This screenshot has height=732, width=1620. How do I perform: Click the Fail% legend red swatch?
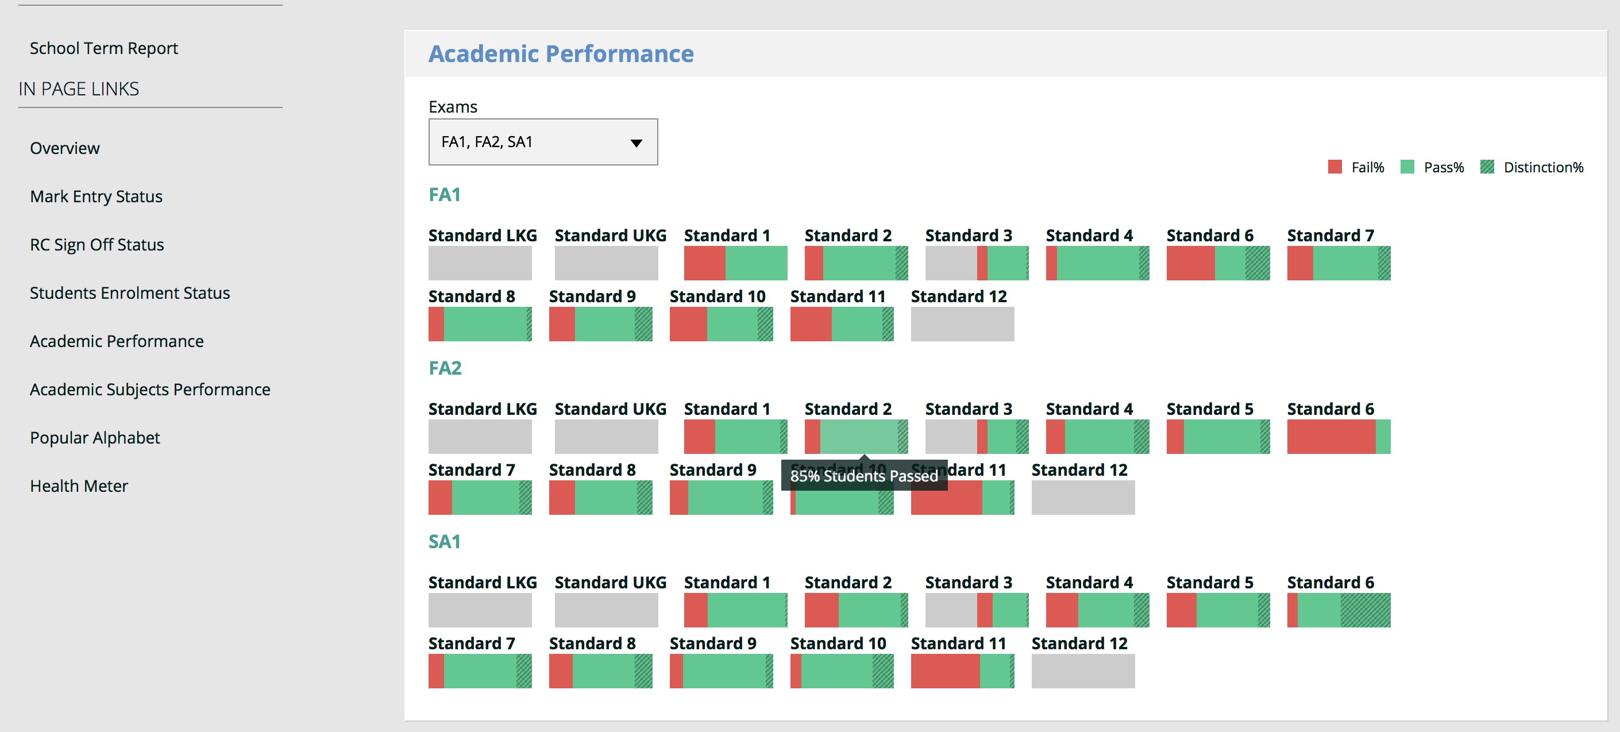[x=1334, y=167]
